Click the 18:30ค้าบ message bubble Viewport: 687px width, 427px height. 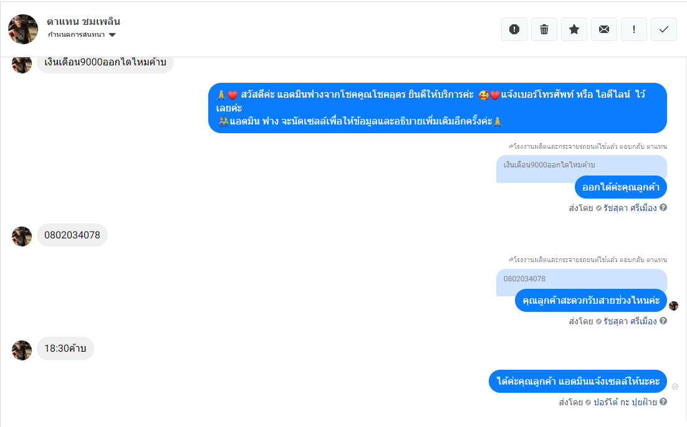tap(65, 348)
